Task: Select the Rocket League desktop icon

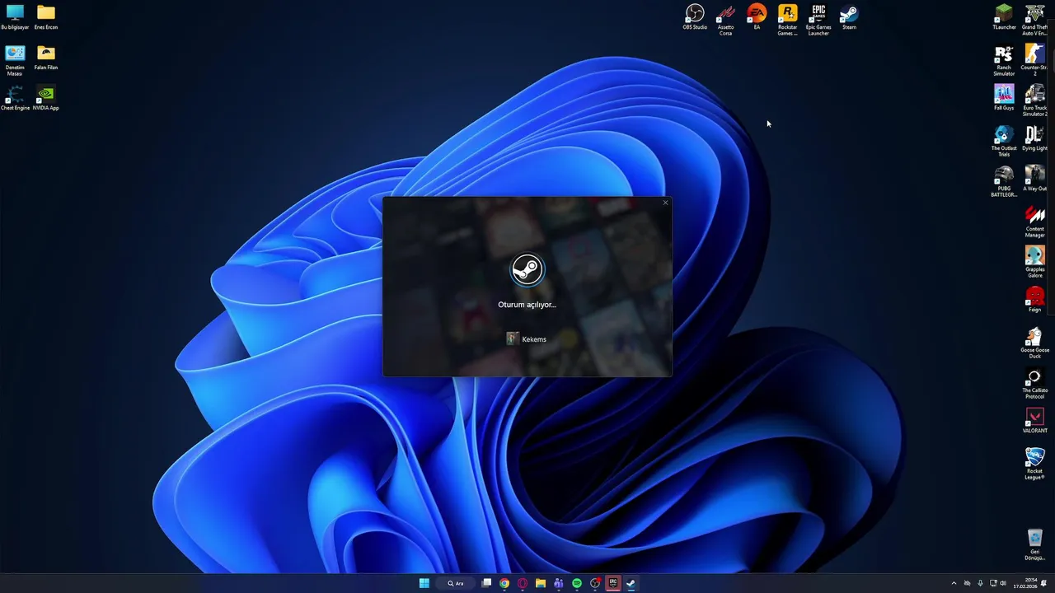Action: coord(1035,464)
